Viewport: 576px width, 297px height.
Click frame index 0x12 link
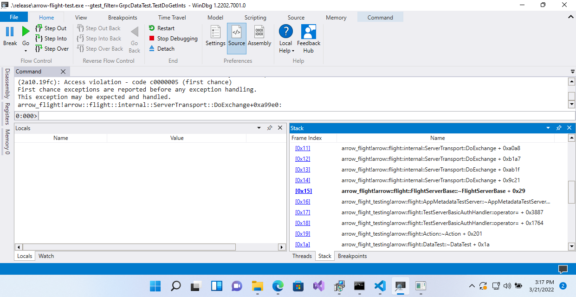point(303,159)
